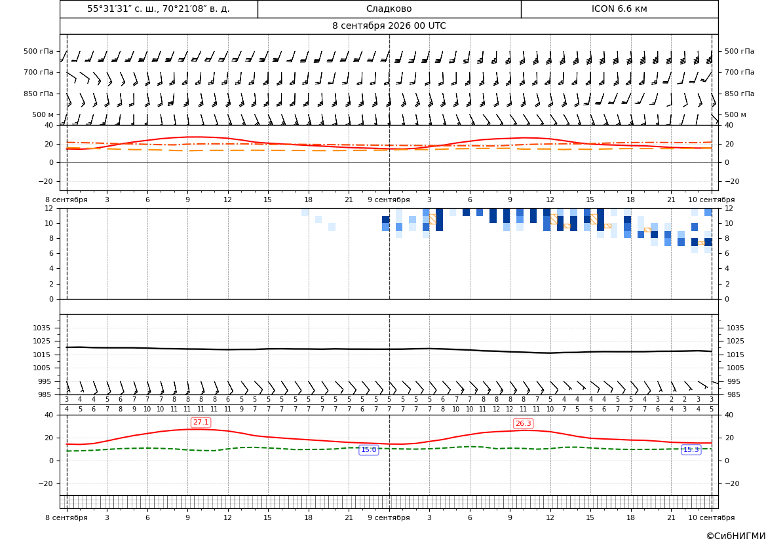Click the right-side 700 гПа level label
Image resolution: width=766 pixels, height=541 pixels.
point(739,72)
